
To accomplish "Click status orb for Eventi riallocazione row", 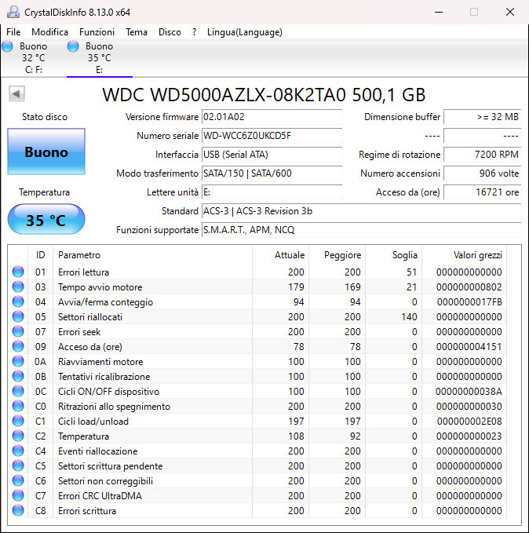I will tap(18, 451).
